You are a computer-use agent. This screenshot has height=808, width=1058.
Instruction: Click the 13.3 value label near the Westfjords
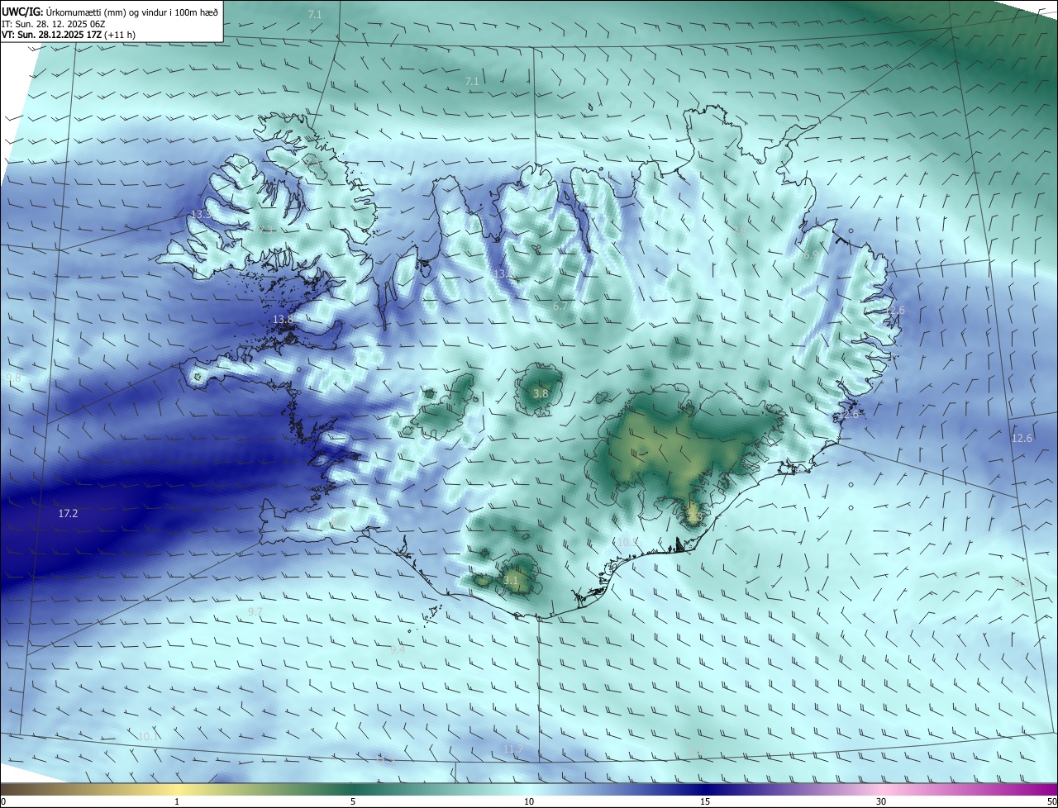click(x=201, y=214)
